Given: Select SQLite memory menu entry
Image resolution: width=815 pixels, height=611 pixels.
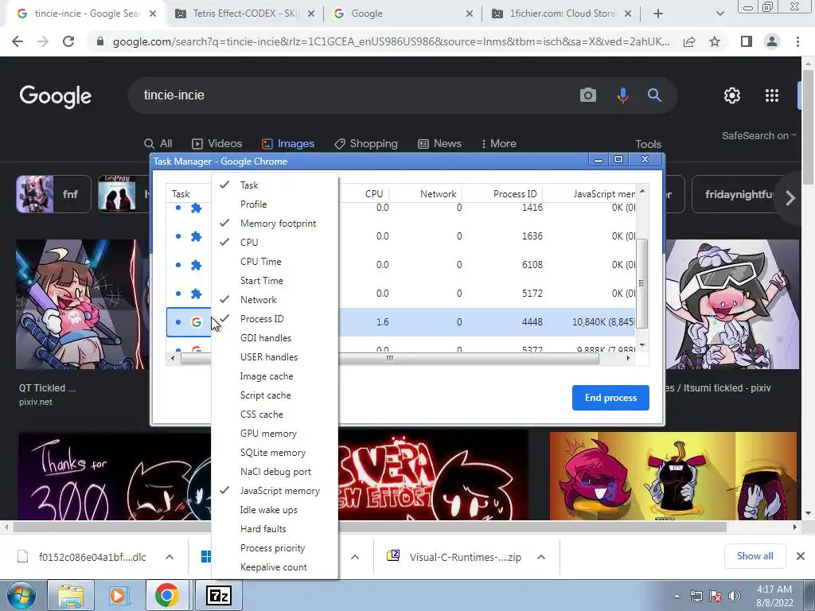Looking at the screenshot, I should [x=275, y=453].
